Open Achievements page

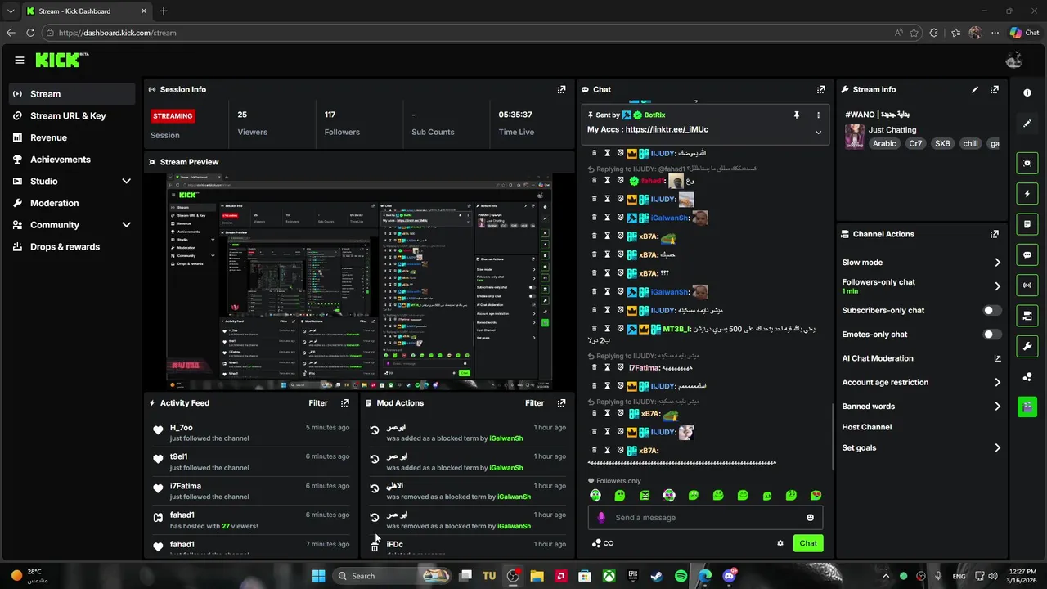[x=73, y=160]
